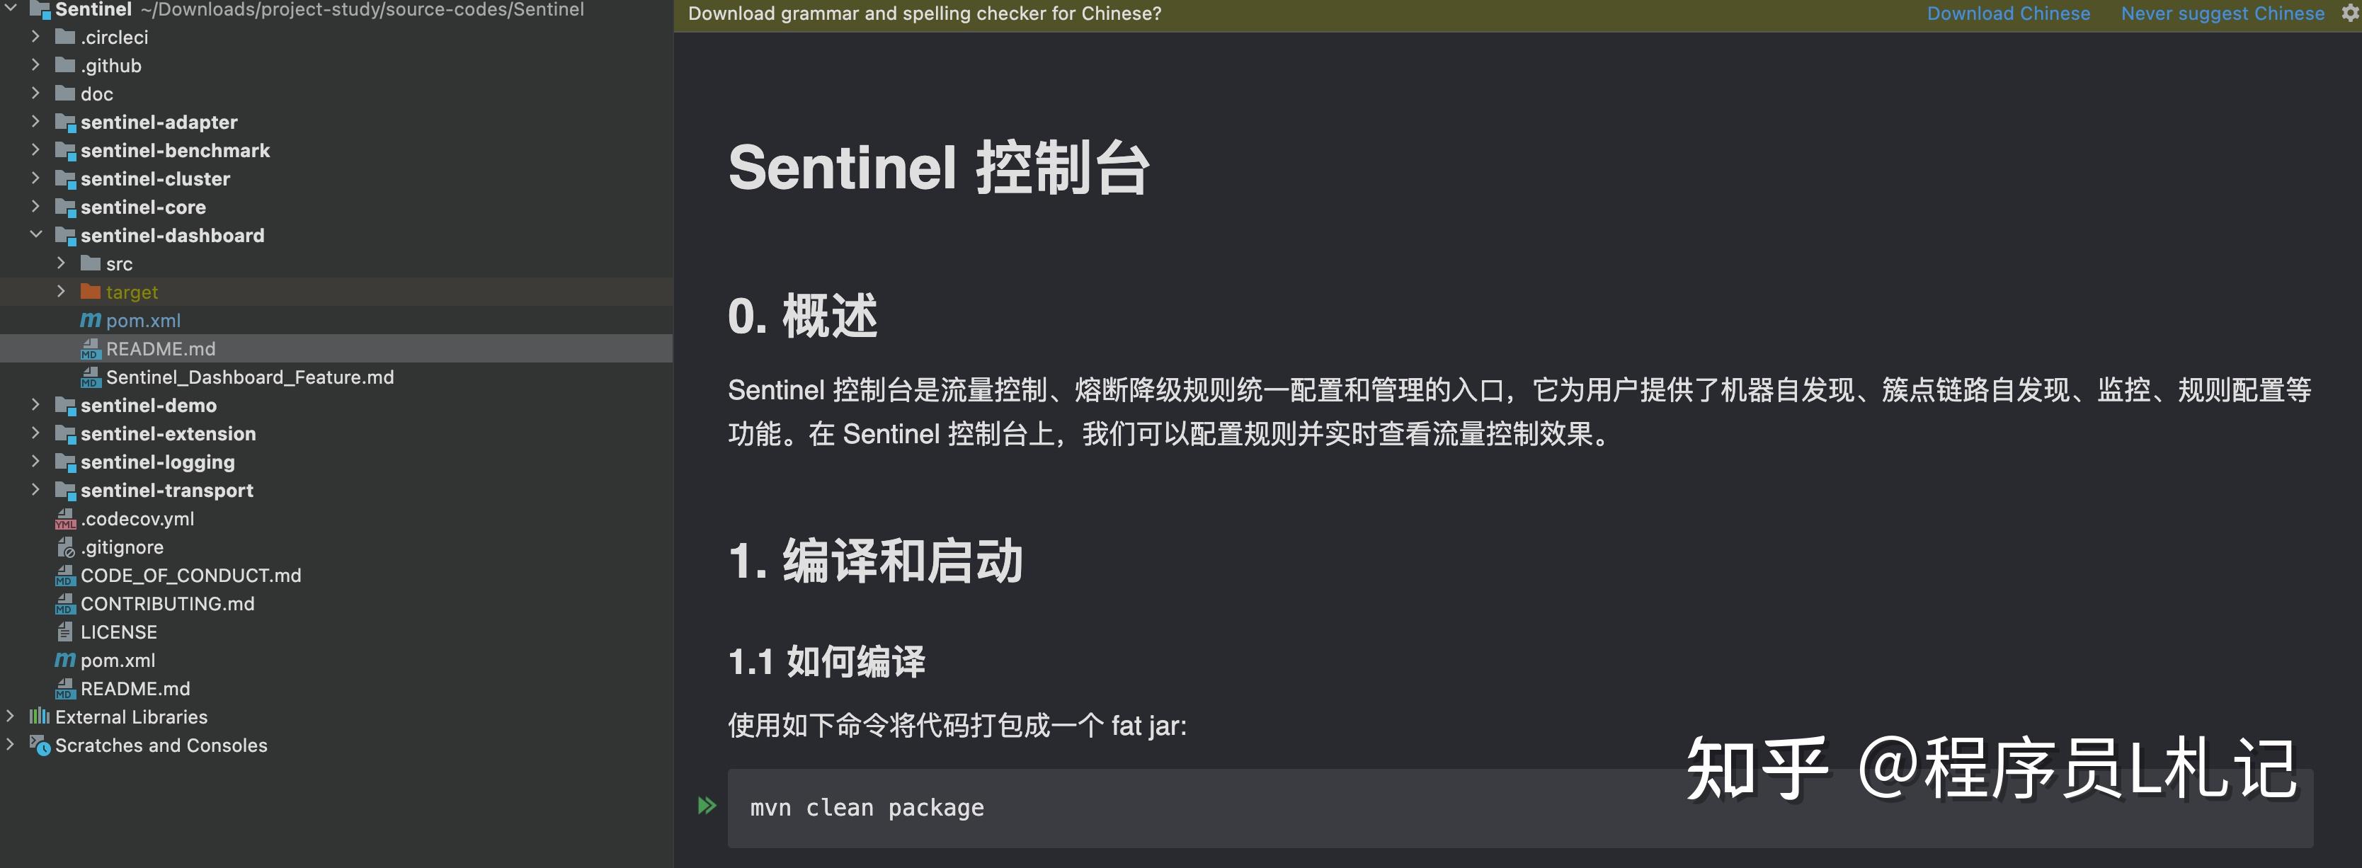Collapse the sentinel-dashboard module
The height and width of the screenshot is (868, 2362).
[x=37, y=234]
